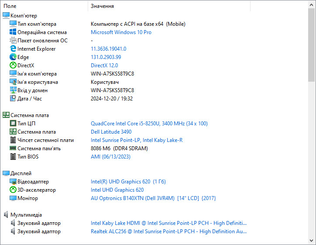
Task: Click the Internet Explorer icon
Action: click(13, 48)
